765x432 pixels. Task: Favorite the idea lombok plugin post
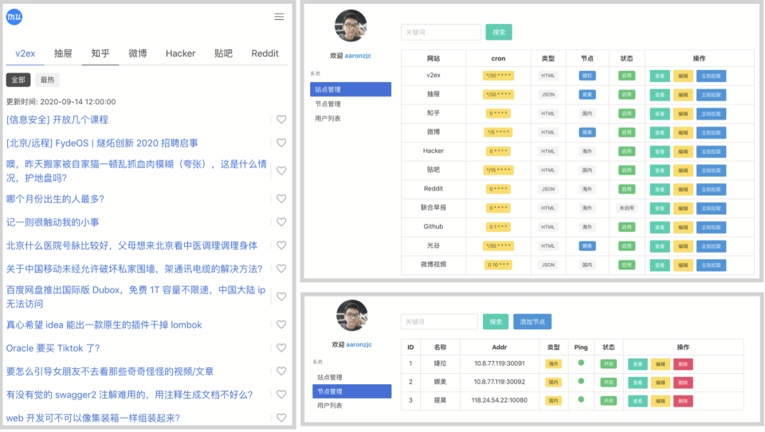[x=281, y=324]
